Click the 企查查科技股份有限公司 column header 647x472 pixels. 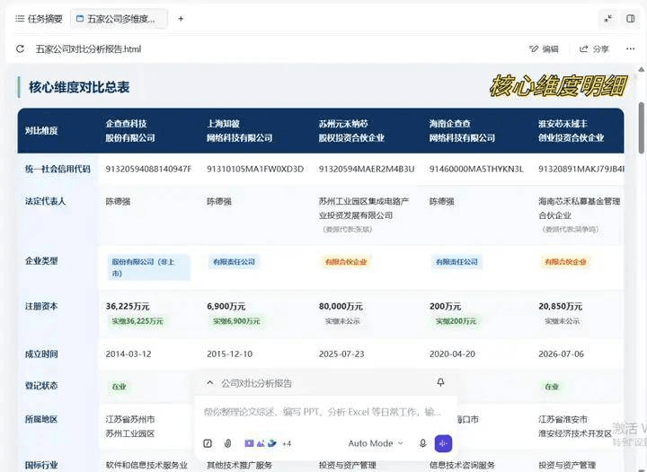click(130, 130)
